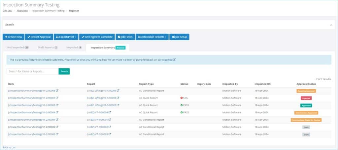The height and width of the screenshot is (150, 338).
Task: Open Job Setup
Action: pyautogui.click(x=179, y=37)
